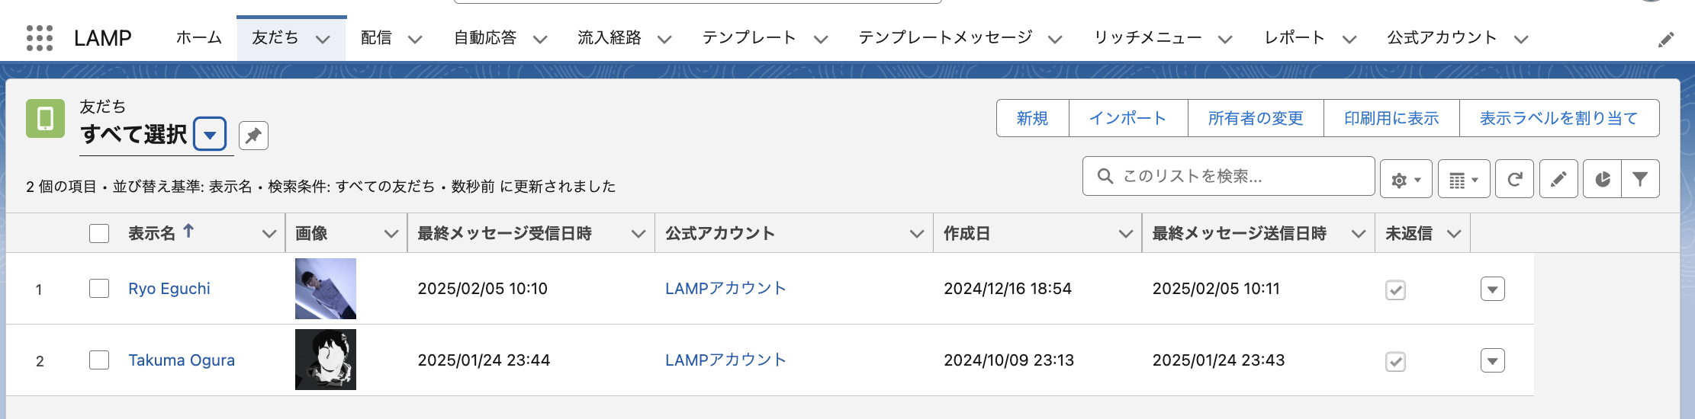Image resolution: width=1695 pixels, height=419 pixels.
Task: Open the App Launcher grid icon
Action: coord(40,38)
